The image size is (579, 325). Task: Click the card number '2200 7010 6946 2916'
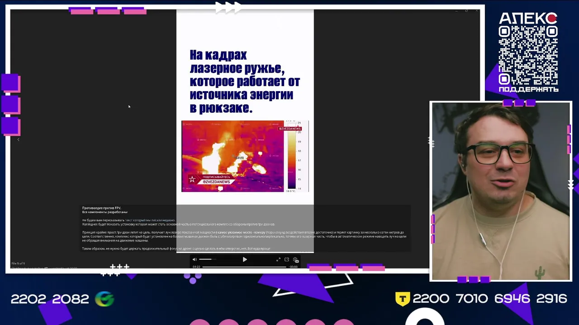[490, 299]
